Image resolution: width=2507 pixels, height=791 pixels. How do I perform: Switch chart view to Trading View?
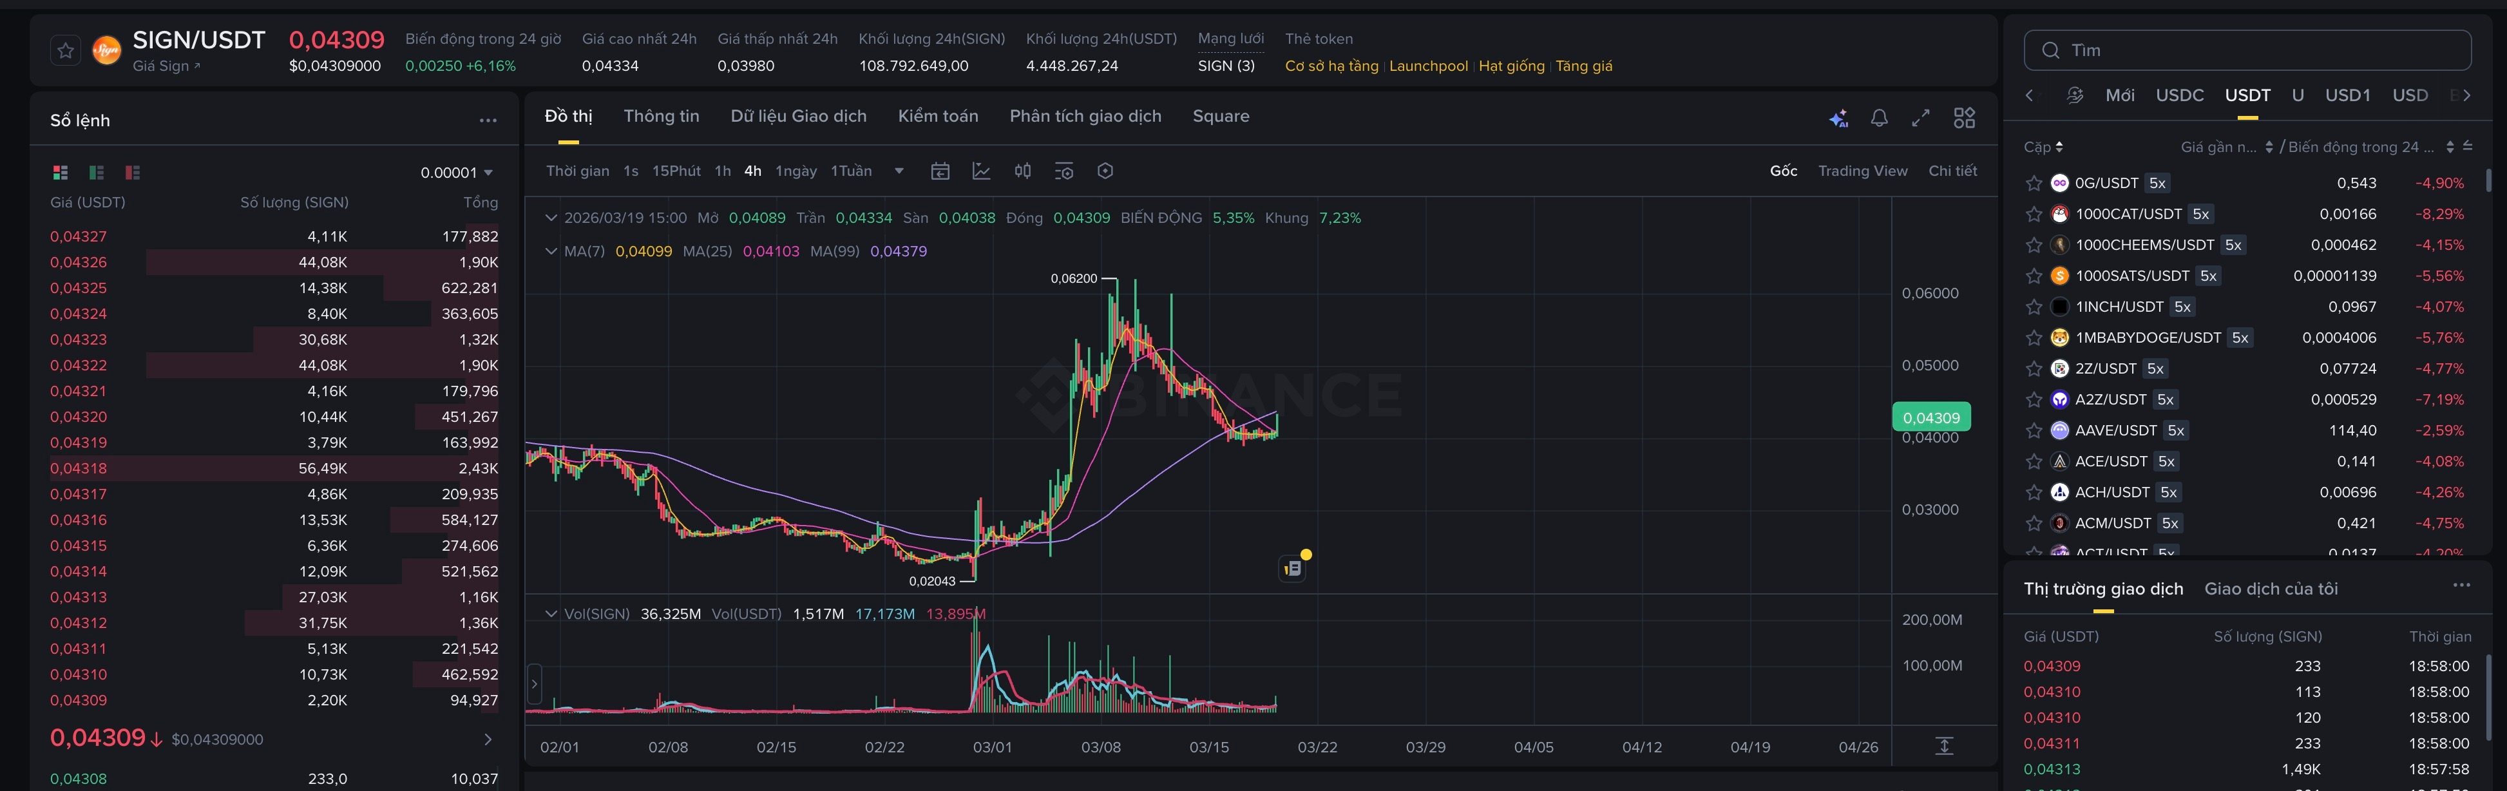(x=1862, y=171)
